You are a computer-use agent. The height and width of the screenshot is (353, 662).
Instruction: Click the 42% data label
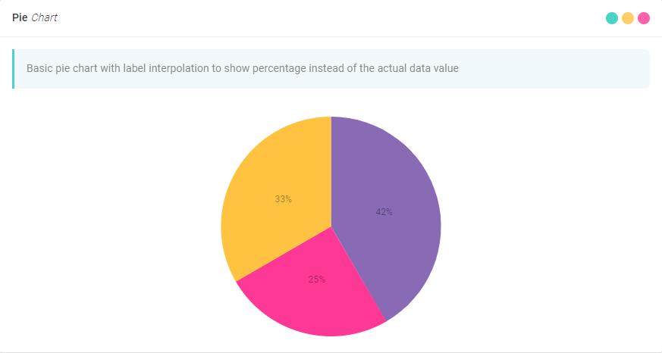[384, 212]
